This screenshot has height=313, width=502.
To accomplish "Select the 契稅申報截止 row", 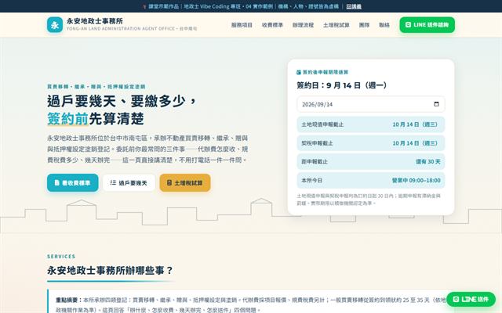I will pos(371,143).
